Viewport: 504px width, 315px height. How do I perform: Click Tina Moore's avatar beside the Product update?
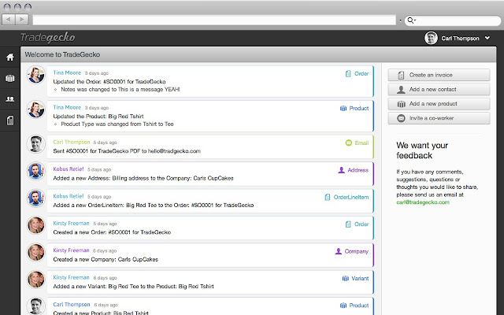click(35, 109)
